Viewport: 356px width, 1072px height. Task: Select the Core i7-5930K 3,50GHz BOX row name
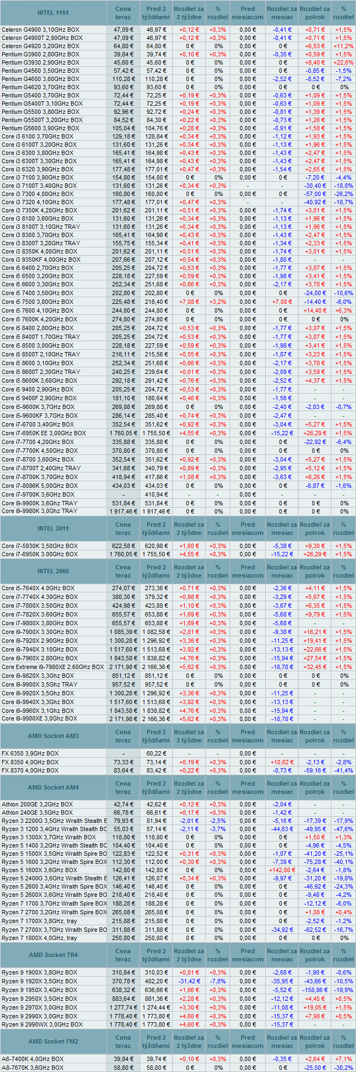pos(40,546)
